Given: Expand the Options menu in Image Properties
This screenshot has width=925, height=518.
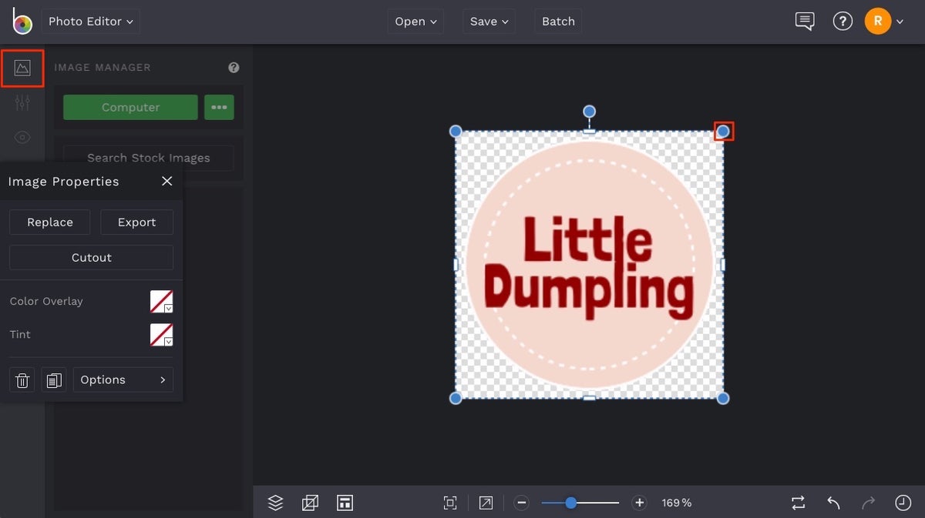Looking at the screenshot, I should pos(123,379).
